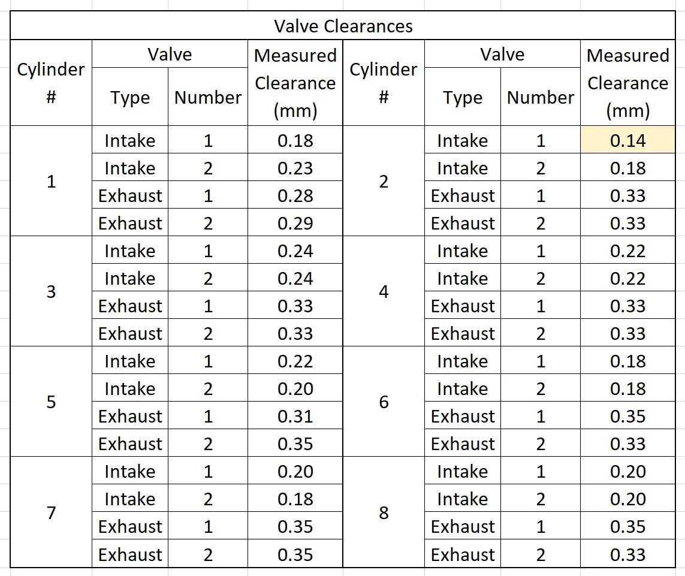Select the left Cylinder # header cell
Image resolution: width=685 pixels, height=576 pixels.
51,83
